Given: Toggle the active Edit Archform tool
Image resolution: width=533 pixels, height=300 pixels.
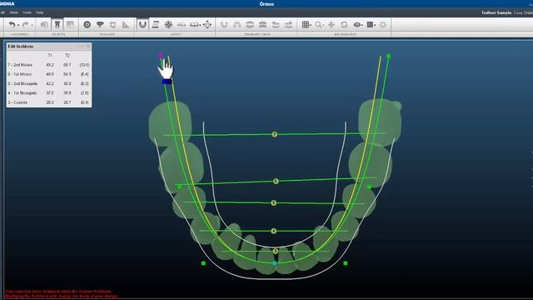Looking at the screenshot, I should click(x=142, y=24).
